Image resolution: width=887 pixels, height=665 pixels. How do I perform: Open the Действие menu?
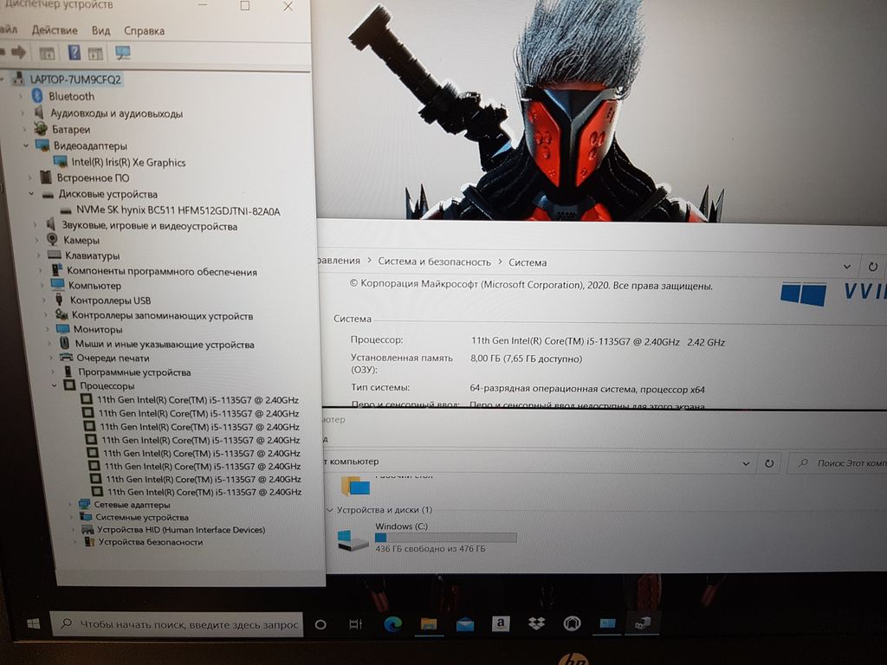pyautogui.click(x=54, y=30)
